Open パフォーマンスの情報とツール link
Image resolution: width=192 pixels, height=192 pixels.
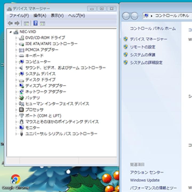point(153,188)
